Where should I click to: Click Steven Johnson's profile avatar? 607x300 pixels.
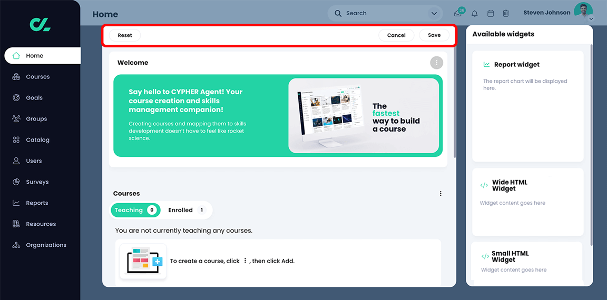(x=583, y=12)
